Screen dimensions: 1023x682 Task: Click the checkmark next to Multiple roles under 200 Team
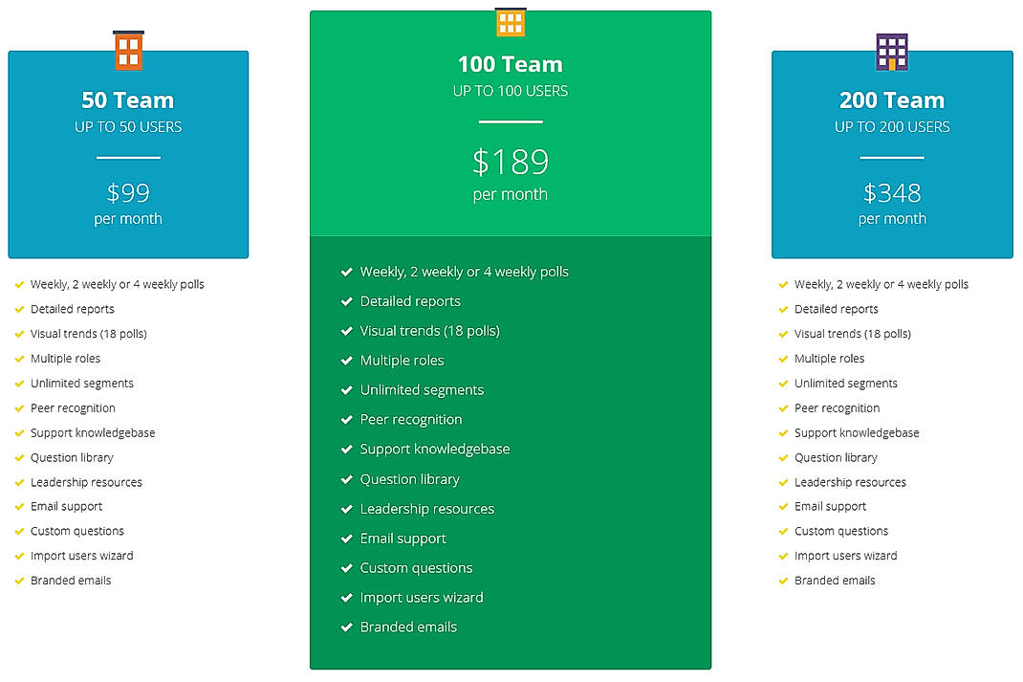782,359
